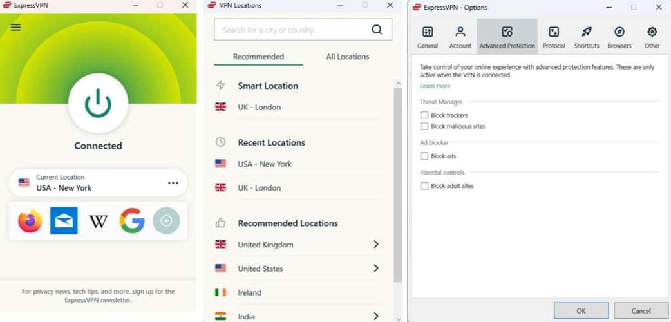Launch the Firefox shortcut

[x=30, y=221]
